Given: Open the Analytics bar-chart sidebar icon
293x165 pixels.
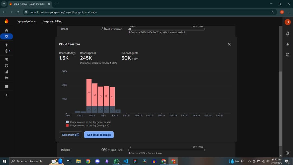Looking at the screenshot, I should click(x=7, y=72).
